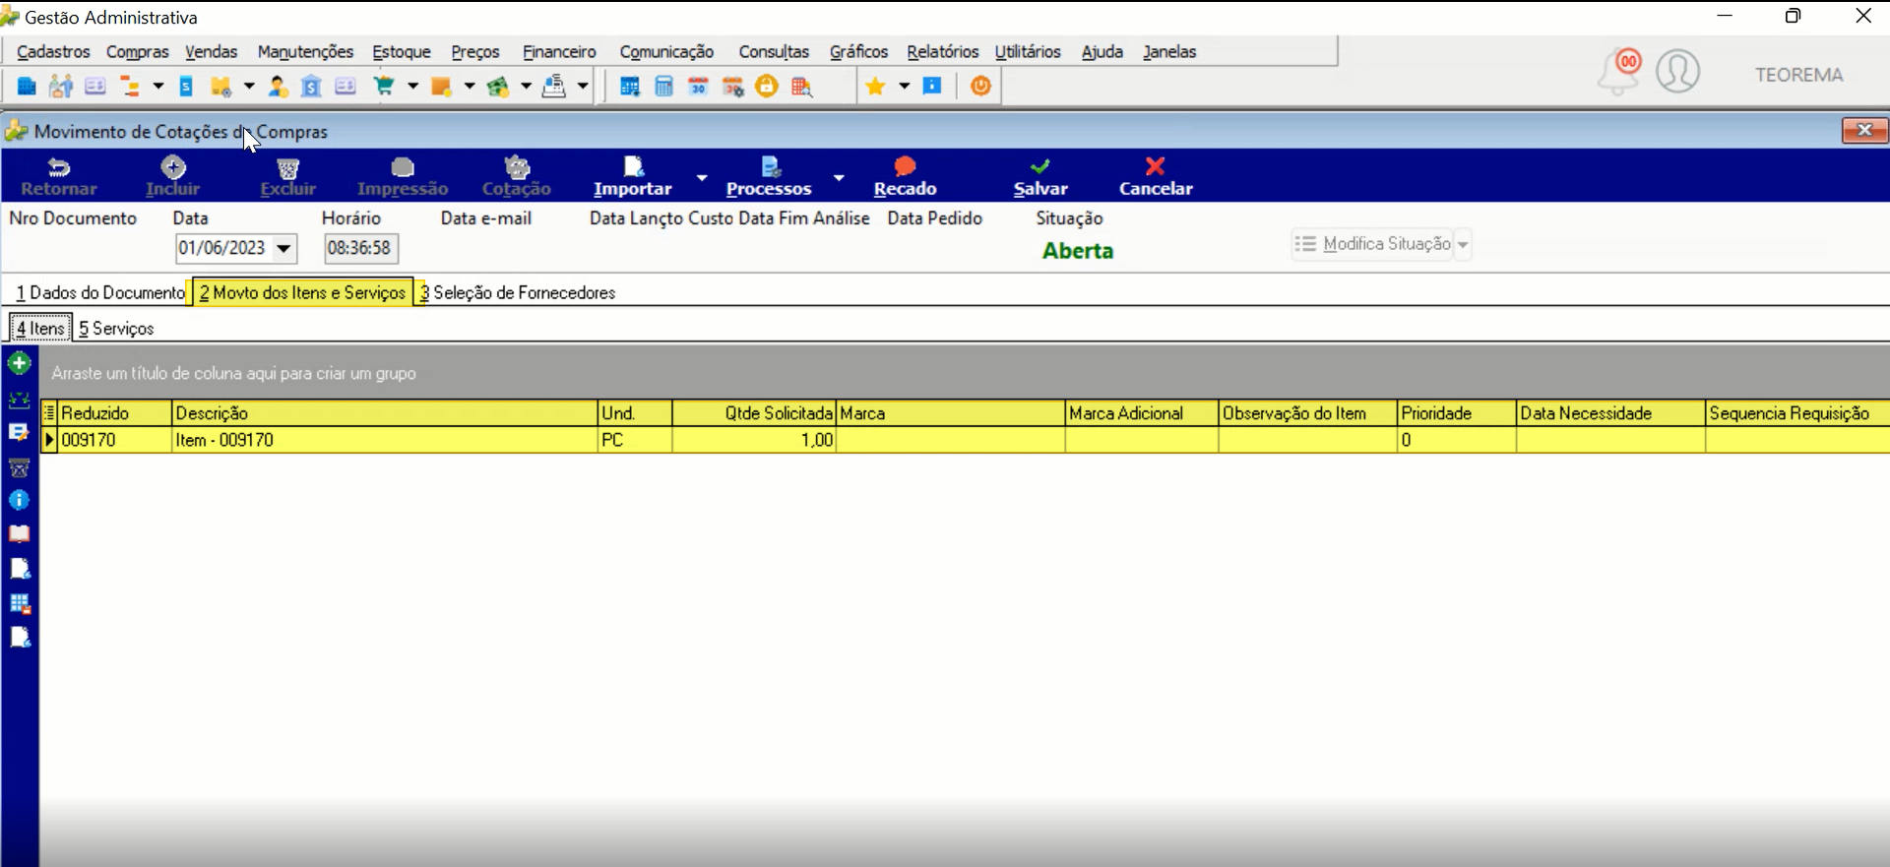Open the Estoque menu

[x=402, y=52]
